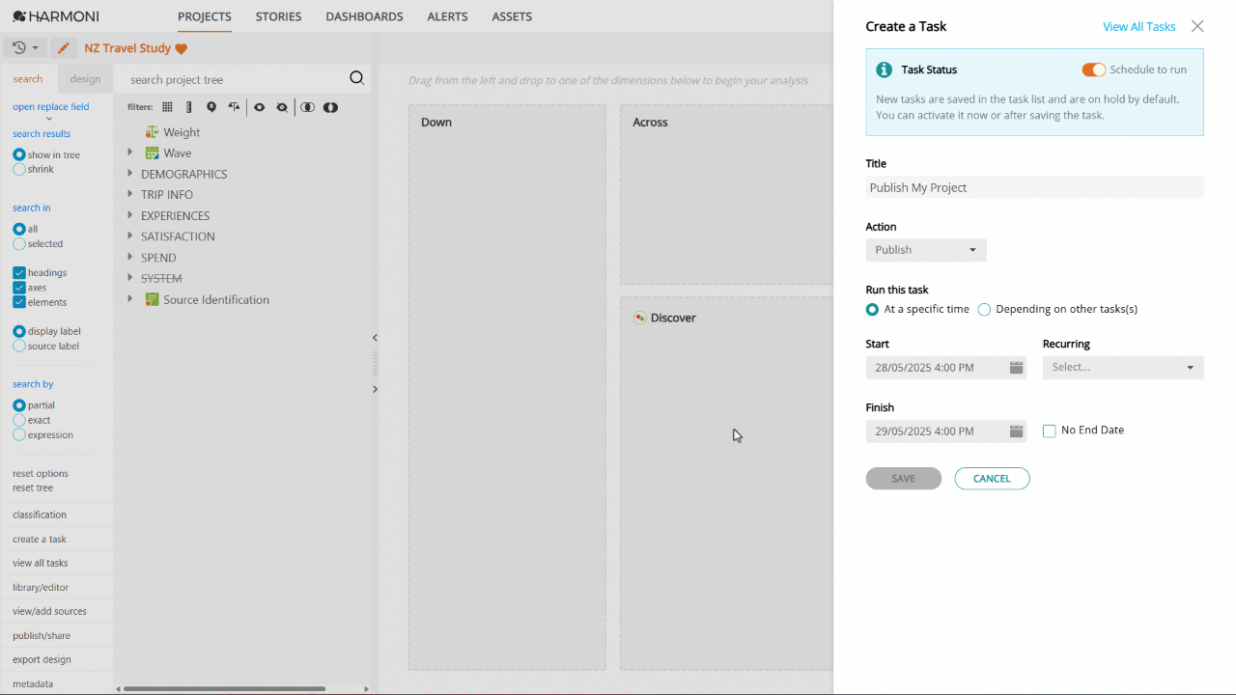Click the Source Identification list icon
Screen dimensions: 1236x695
[152, 299]
